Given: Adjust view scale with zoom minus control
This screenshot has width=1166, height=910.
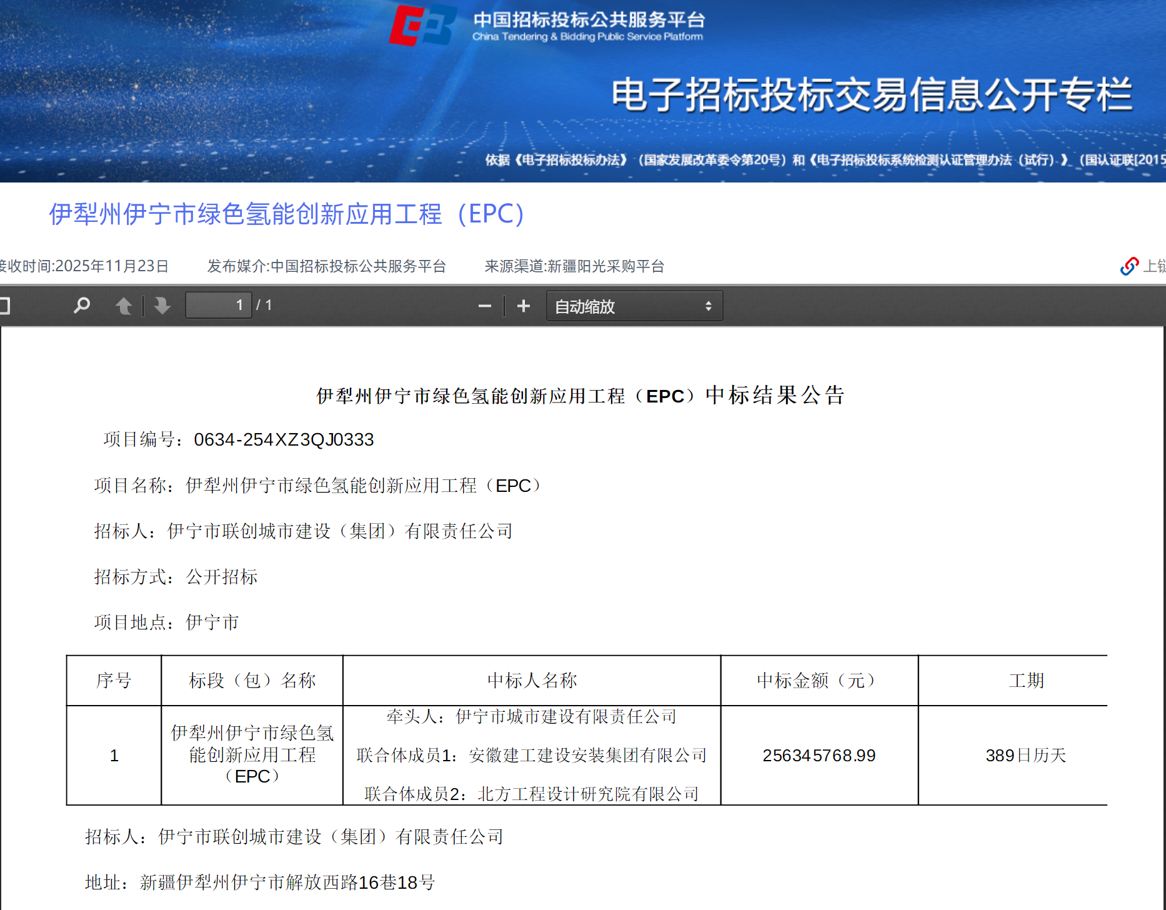Looking at the screenshot, I should click(484, 306).
